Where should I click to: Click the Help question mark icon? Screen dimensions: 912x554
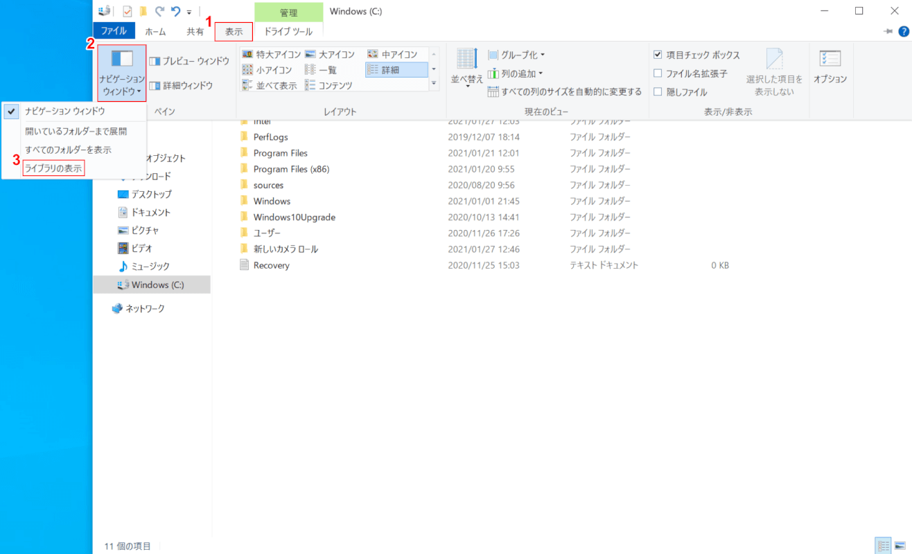pos(904,31)
